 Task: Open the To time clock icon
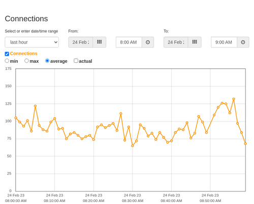[x=243, y=42]
